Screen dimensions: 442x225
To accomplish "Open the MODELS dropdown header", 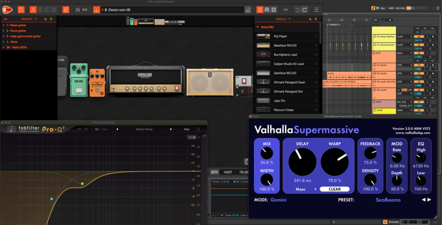I will point(283,19).
